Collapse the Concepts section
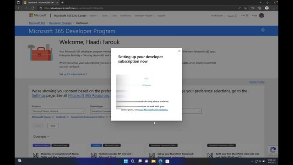 (41, 137)
